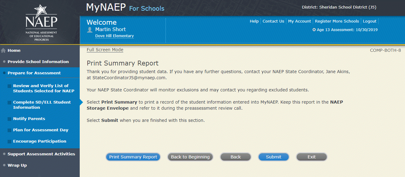Screen dimensions: 405x177
Task: Enter Full Screen Mode
Action: tap(105, 50)
